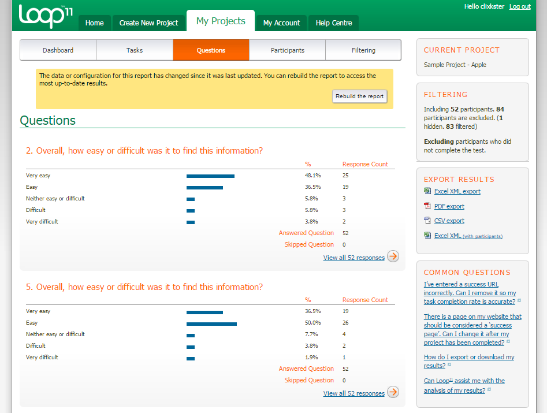The width and height of the screenshot is (547, 413).
Task: Click external link icon after 'analysis of my results?'
Action: click(x=489, y=389)
